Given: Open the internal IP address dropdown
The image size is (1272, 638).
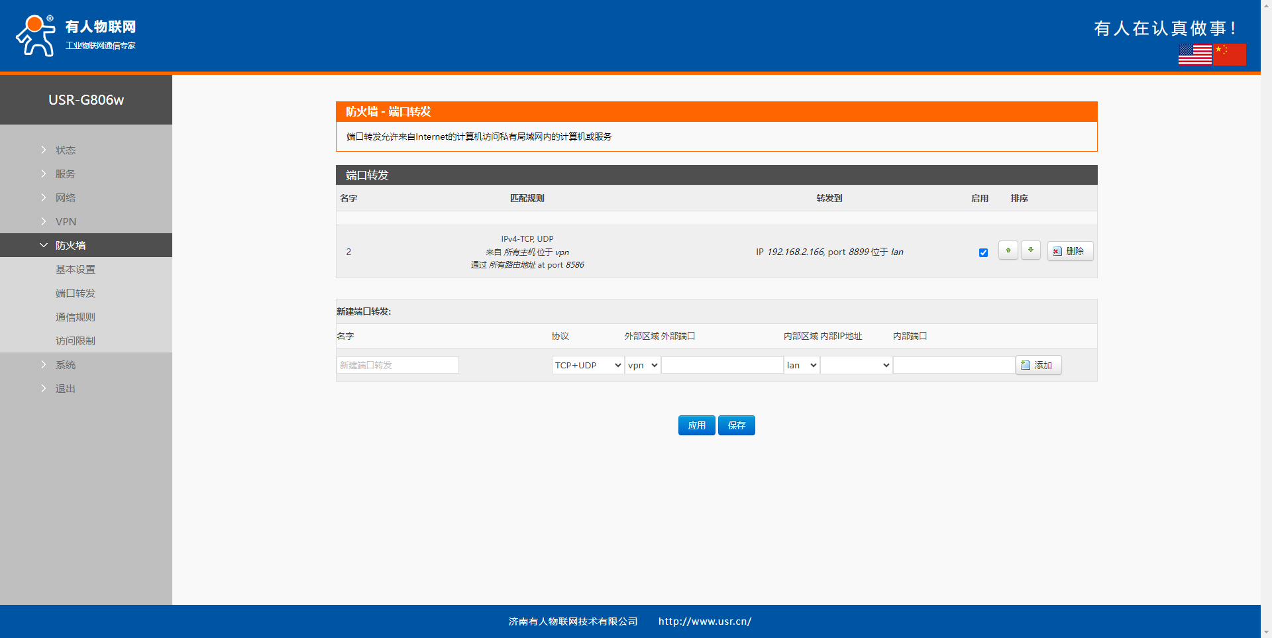Looking at the screenshot, I should pyautogui.click(x=856, y=365).
